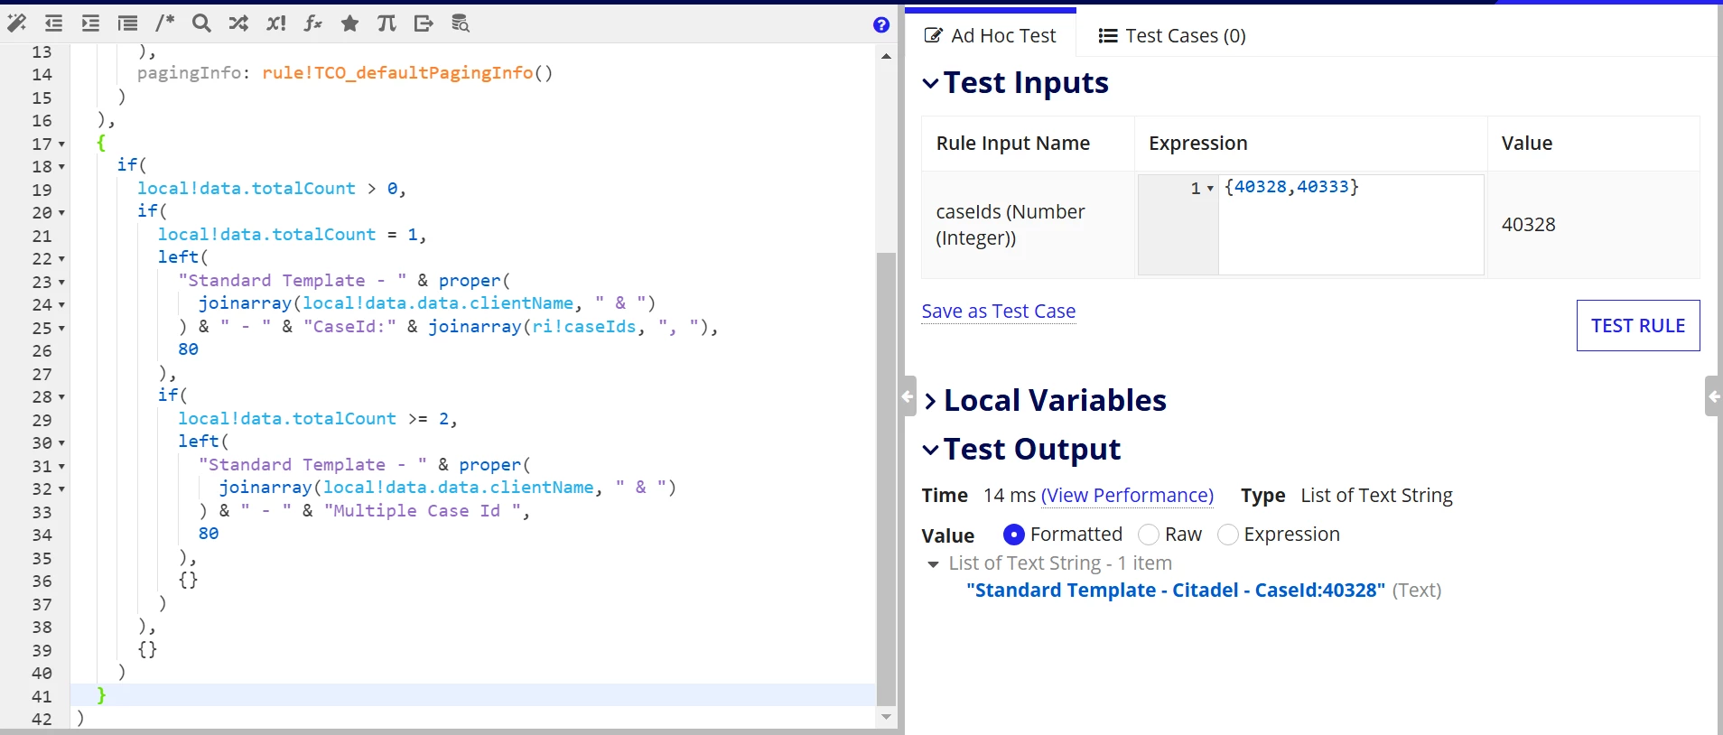The image size is (1723, 735).
Task: Open the View Performance link
Action: [1127, 496]
